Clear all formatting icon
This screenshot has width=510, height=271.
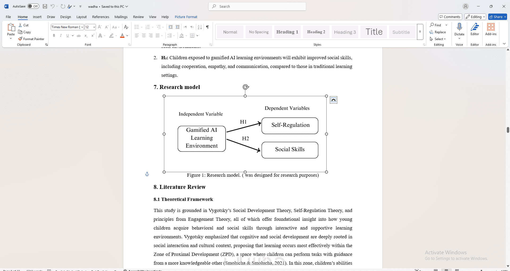[126, 27]
